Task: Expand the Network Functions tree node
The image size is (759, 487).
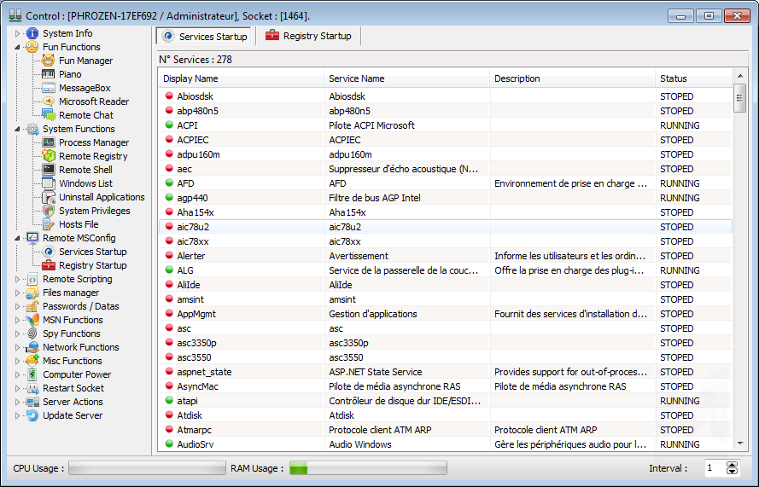Action: coord(18,347)
